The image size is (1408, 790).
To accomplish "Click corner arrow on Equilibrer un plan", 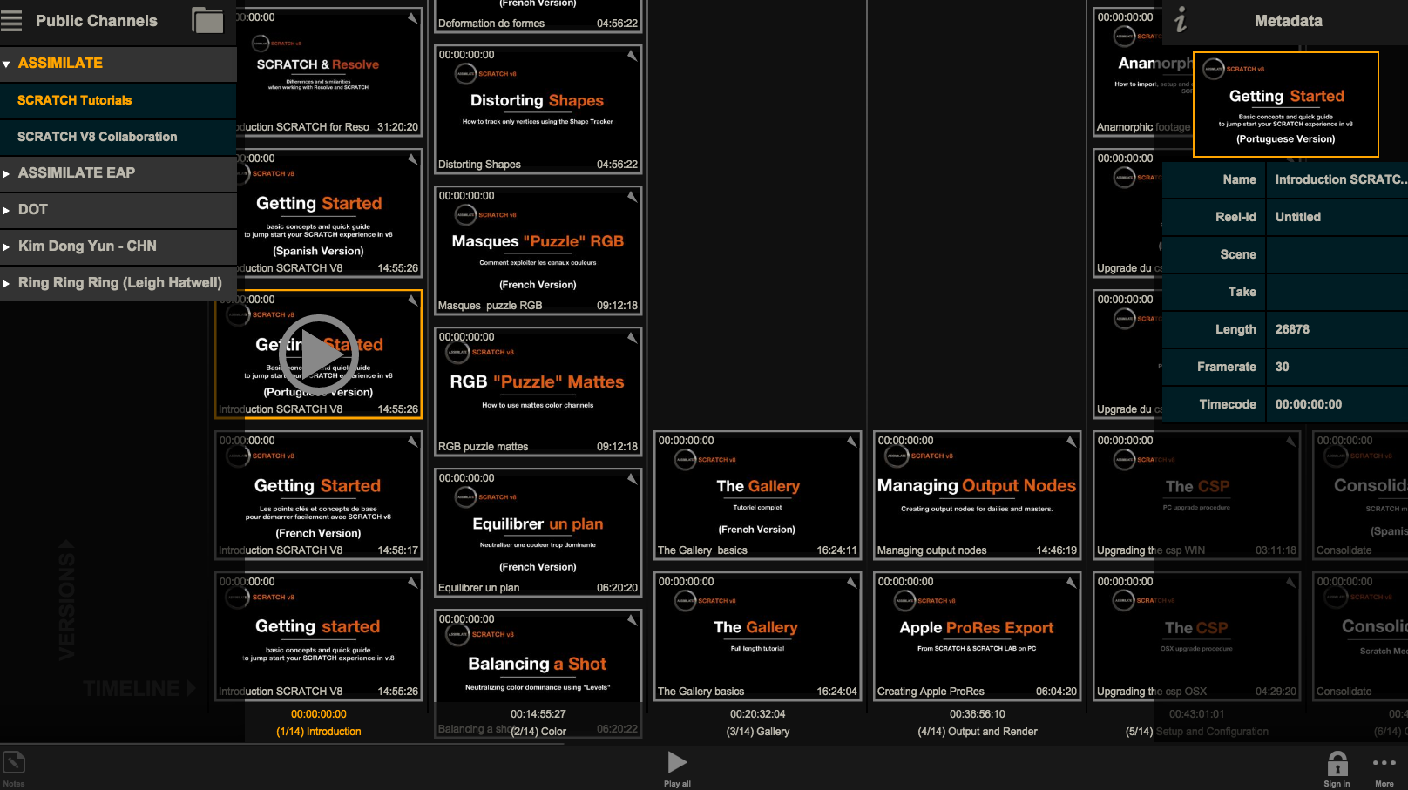I will tap(632, 479).
